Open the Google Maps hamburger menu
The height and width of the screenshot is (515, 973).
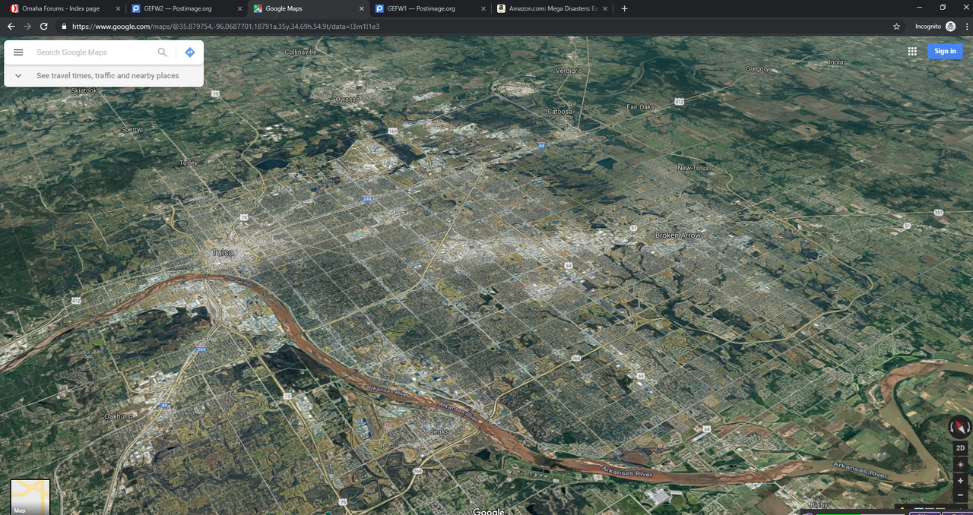pyautogui.click(x=18, y=52)
